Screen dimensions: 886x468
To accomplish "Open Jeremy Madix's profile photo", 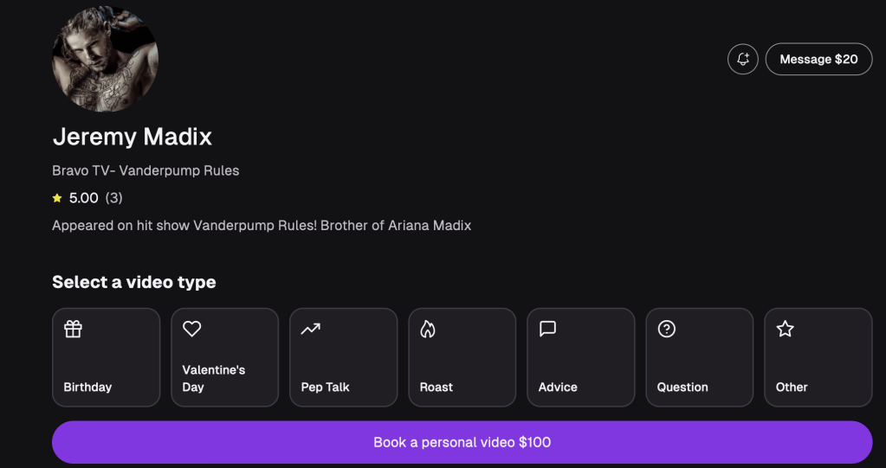I will [x=106, y=59].
